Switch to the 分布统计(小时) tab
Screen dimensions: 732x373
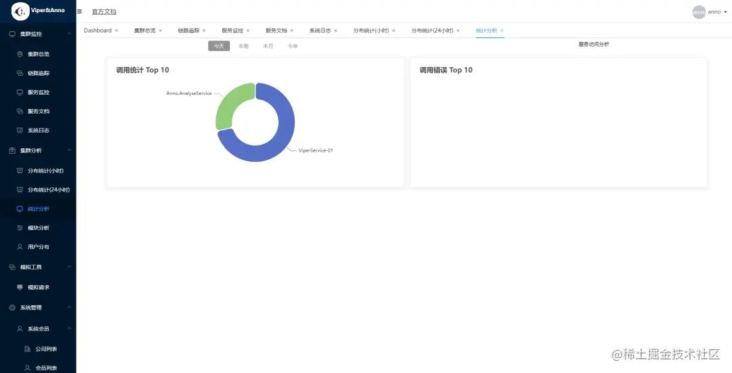coord(371,30)
